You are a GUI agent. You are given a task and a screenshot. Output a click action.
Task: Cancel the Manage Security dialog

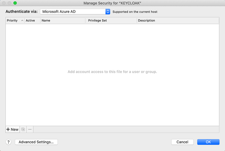point(182,142)
